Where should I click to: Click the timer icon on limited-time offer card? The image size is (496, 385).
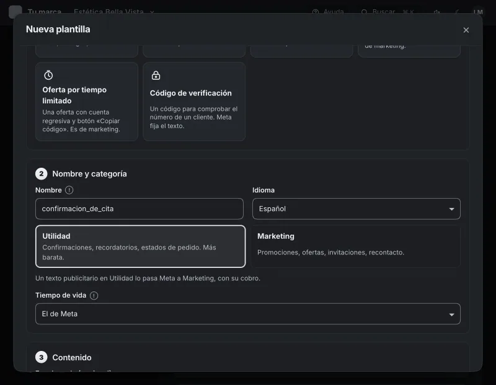click(48, 75)
